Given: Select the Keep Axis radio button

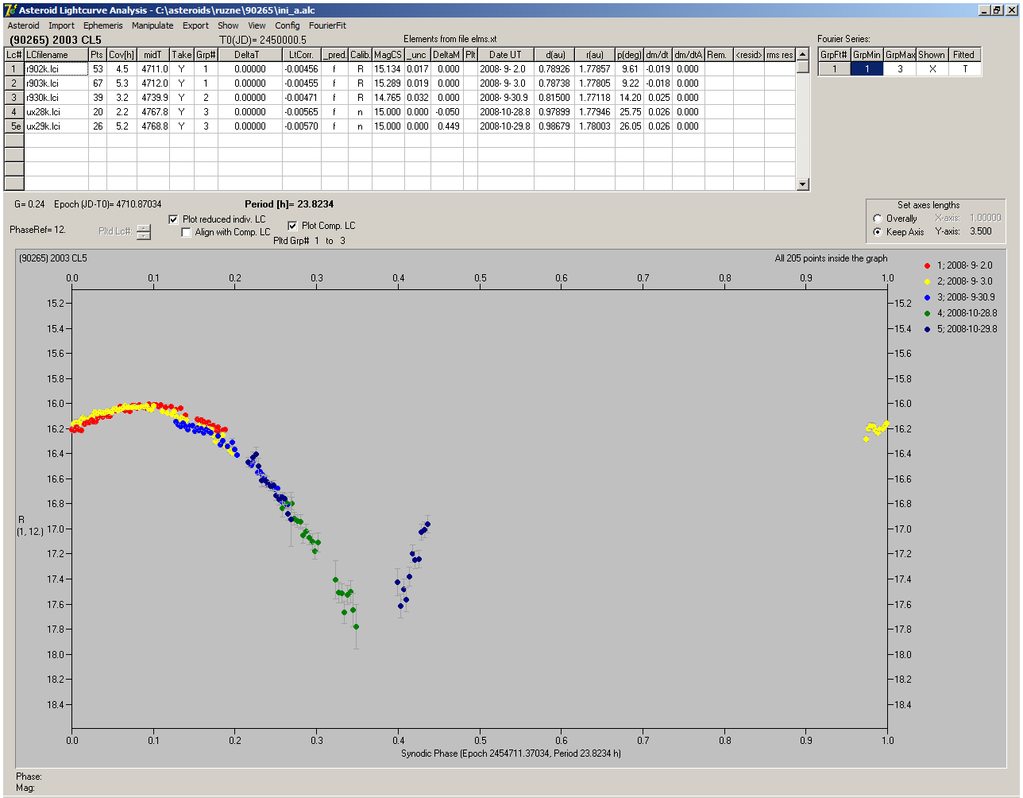Looking at the screenshot, I should pyautogui.click(x=877, y=232).
